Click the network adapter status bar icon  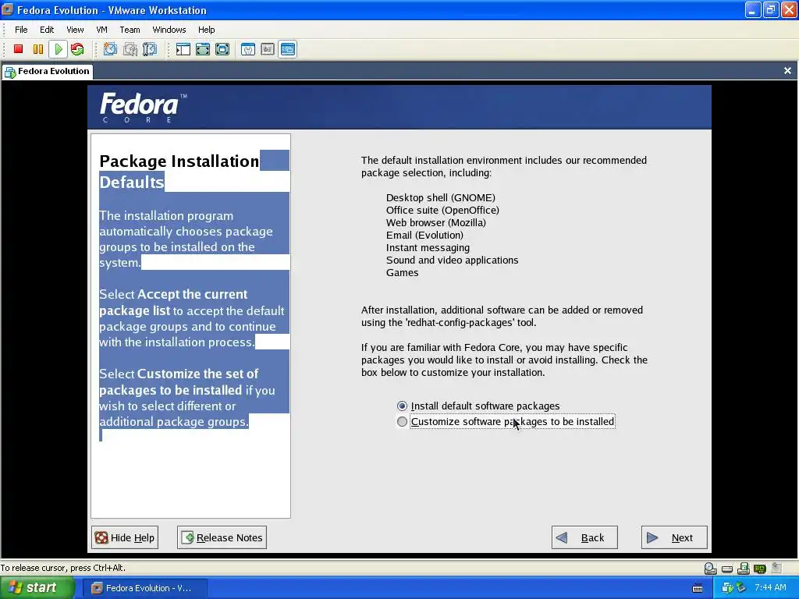pos(760,569)
